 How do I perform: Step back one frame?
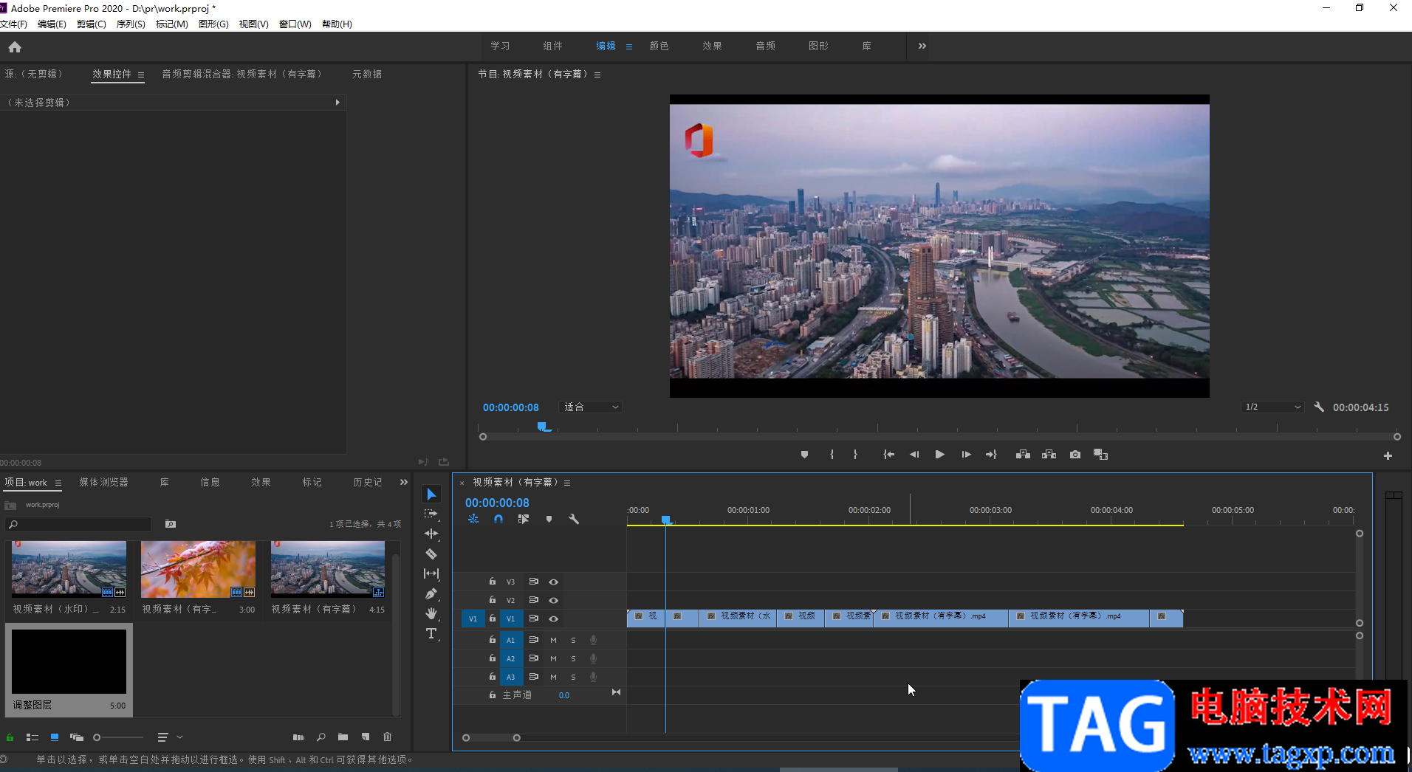[914, 455]
